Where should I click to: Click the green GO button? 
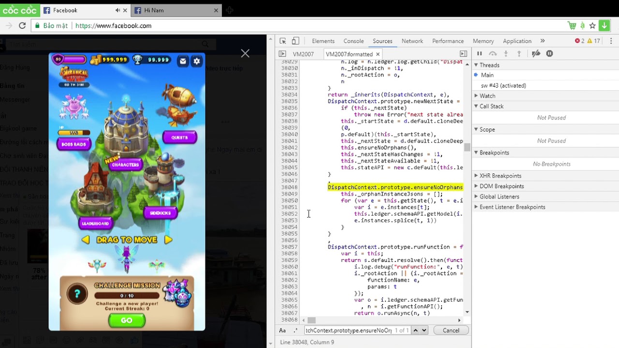(x=127, y=320)
